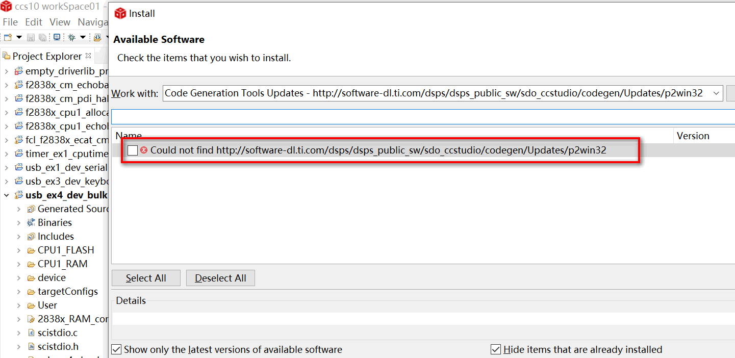Click the Save All toolbar icon
The width and height of the screenshot is (735, 358).
[x=43, y=37]
